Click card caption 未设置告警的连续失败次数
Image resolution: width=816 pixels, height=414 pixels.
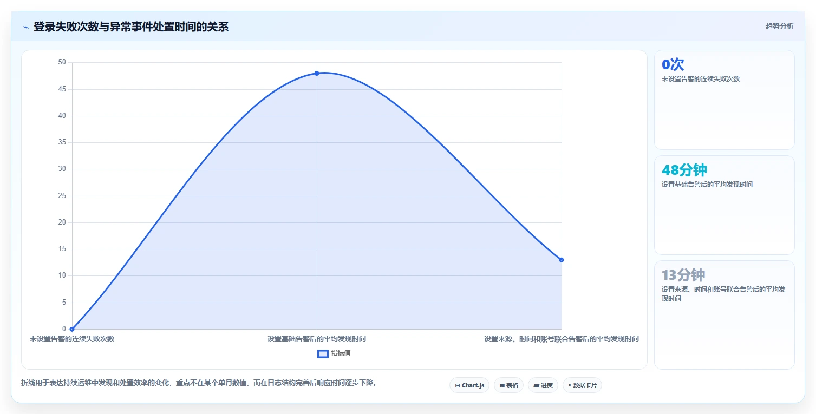[701, 79]
